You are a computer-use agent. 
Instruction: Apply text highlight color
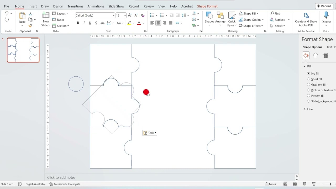click(x=129, y=23)
